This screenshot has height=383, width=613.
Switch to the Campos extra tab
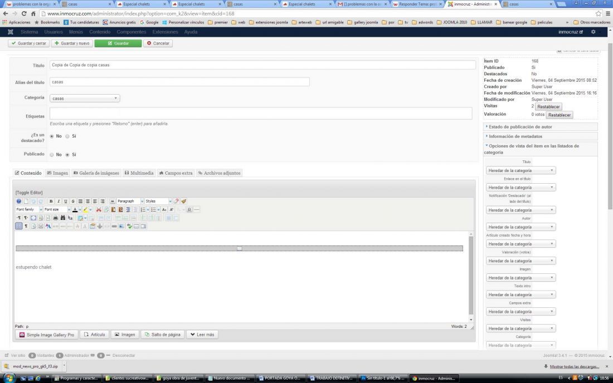coord(176,173)
